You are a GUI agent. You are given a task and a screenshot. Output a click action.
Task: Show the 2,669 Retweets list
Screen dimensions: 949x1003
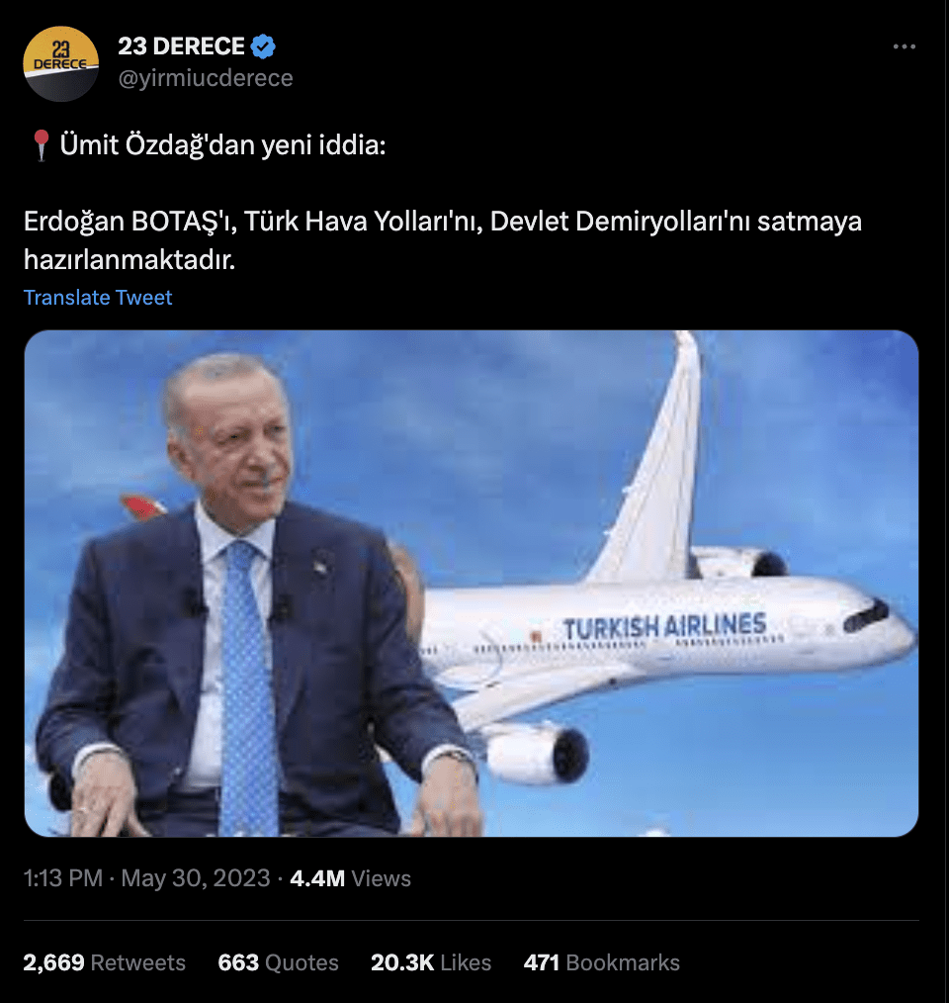(104, 962)
